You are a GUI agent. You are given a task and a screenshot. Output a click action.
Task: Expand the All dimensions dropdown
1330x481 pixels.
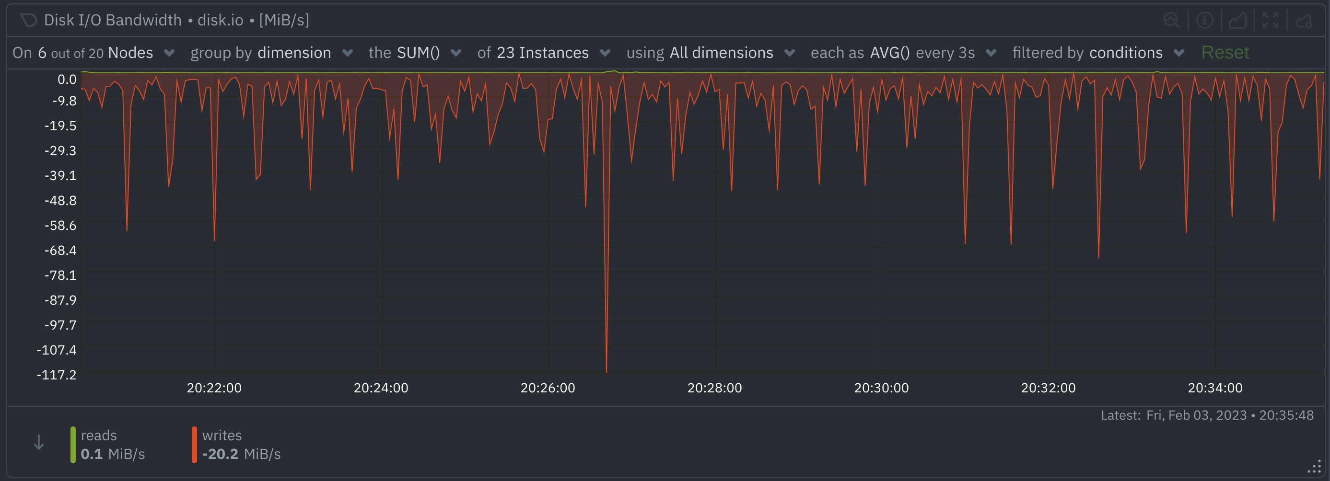[711, 53]
